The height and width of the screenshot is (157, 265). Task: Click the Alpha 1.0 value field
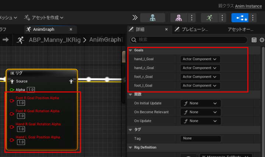(31, 90)
